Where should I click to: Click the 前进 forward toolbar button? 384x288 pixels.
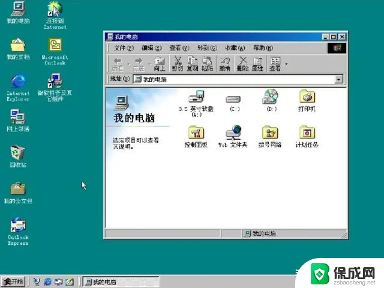point(139,64)
